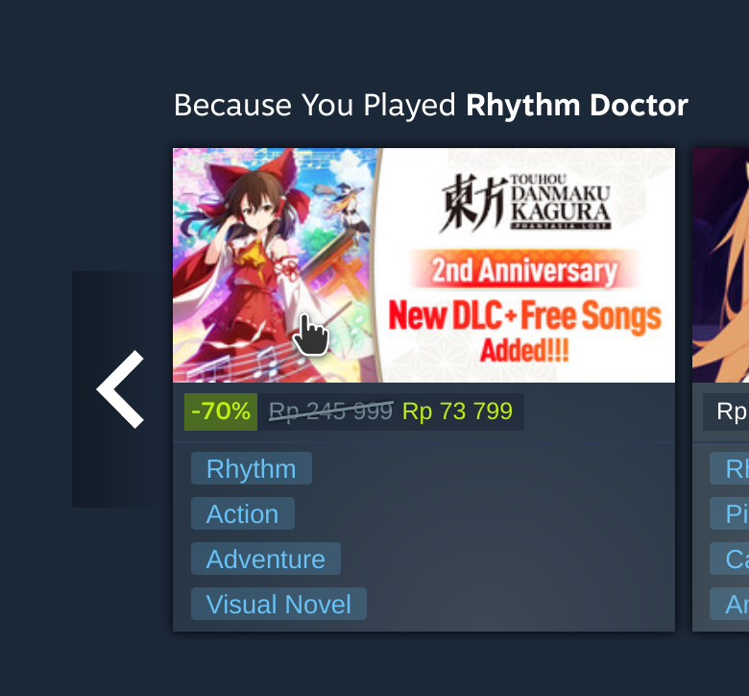Click the Rhythm Doctor title in heading

coord(577,105)
